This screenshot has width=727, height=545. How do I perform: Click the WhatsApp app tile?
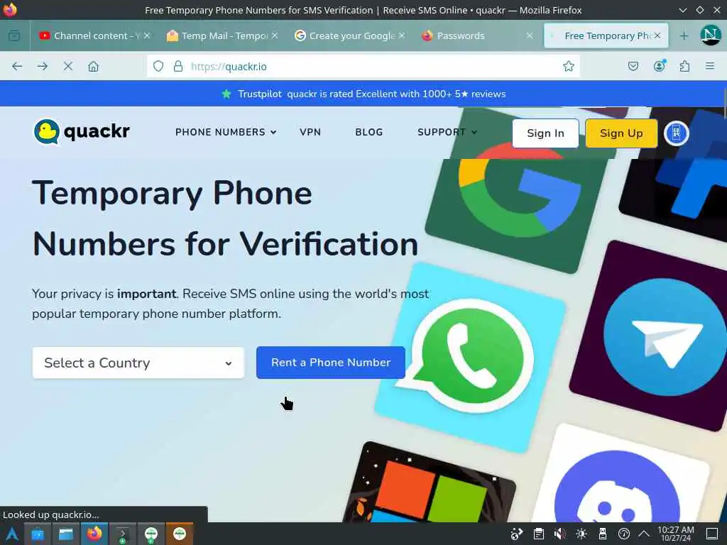(470, 357)
